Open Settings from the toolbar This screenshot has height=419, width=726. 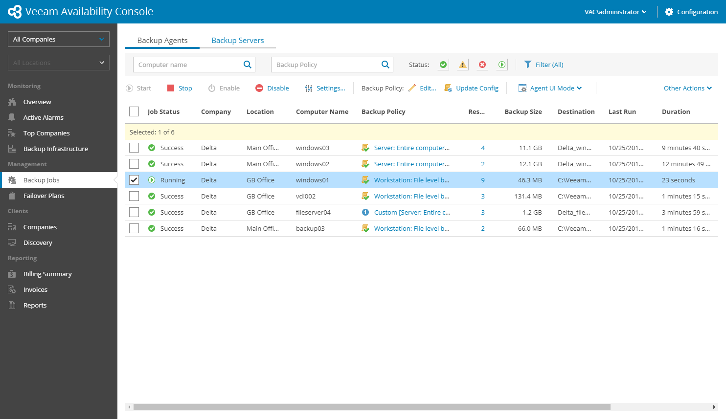click(325, 88)
